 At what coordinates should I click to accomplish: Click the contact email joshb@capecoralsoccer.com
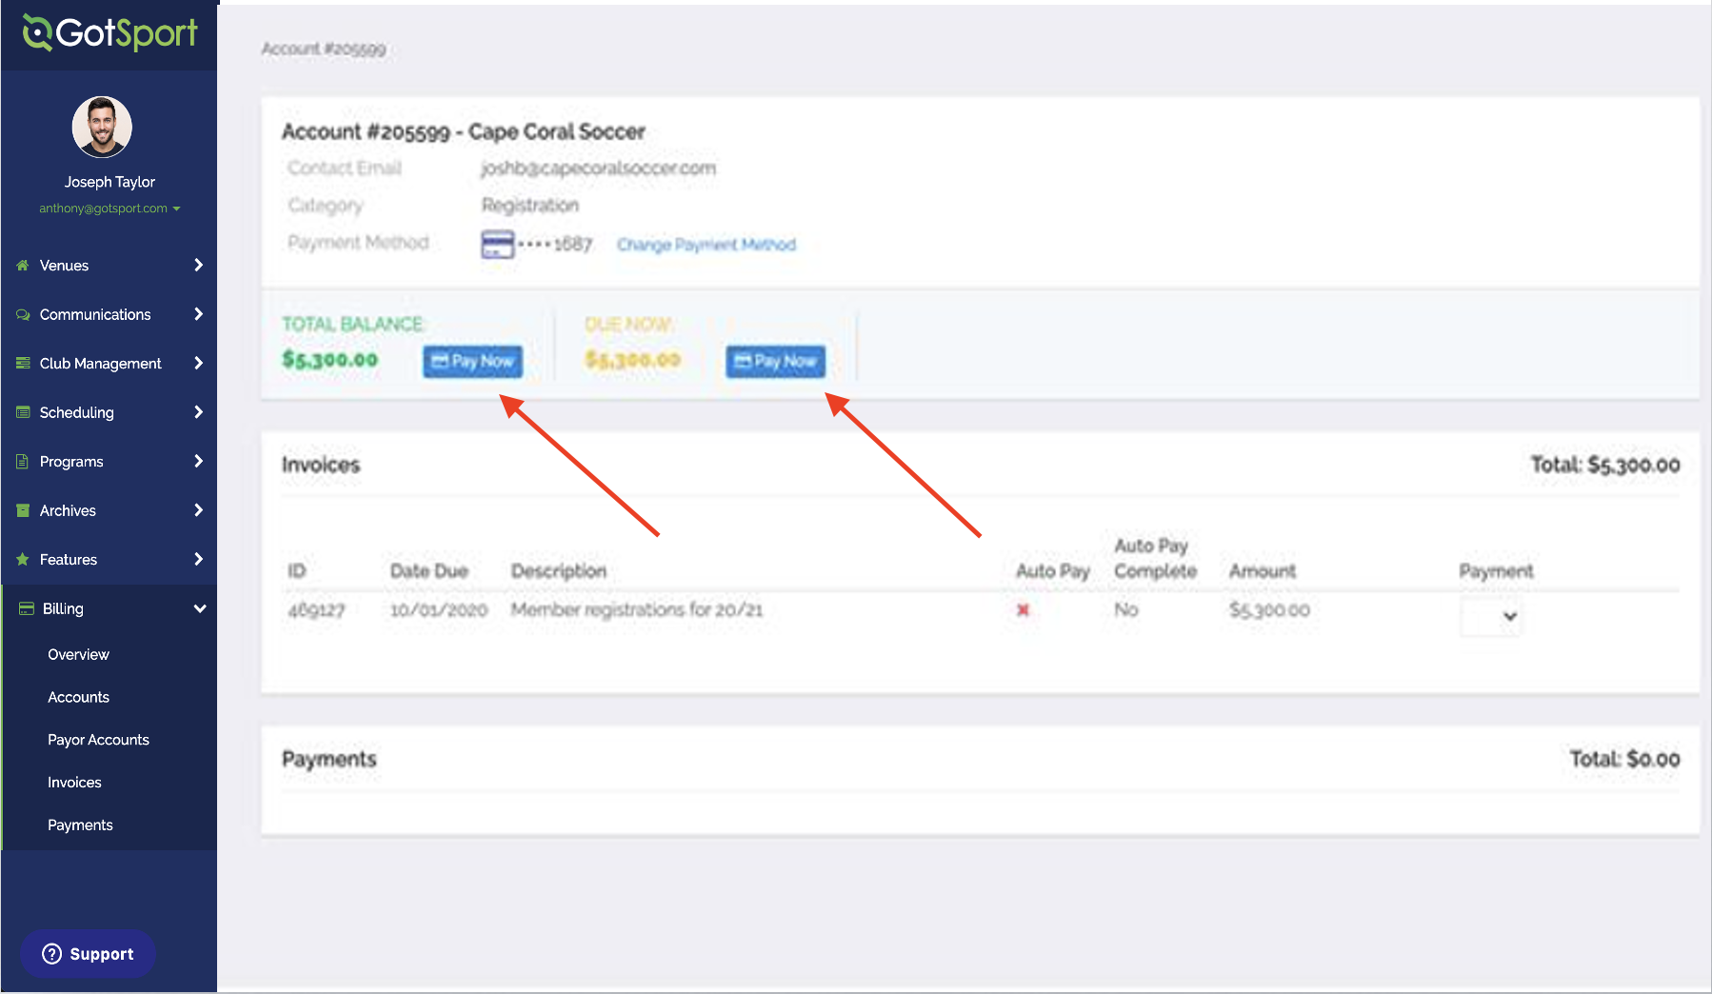click(x=598, y=169)
